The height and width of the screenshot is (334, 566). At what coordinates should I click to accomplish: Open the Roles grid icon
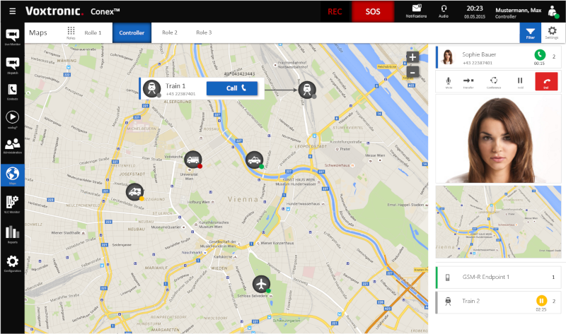[71, 32]
